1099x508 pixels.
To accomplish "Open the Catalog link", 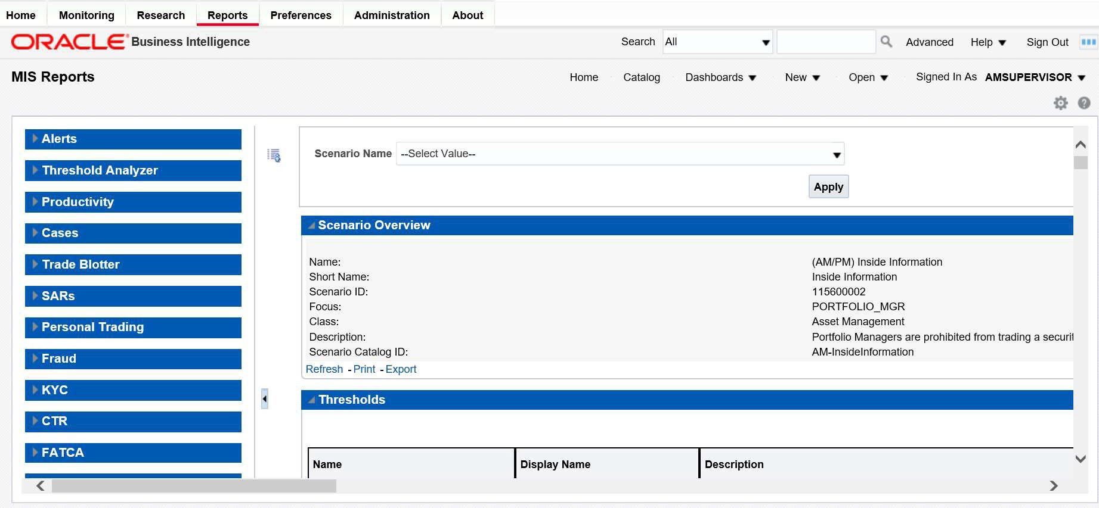I will [642, 77].
